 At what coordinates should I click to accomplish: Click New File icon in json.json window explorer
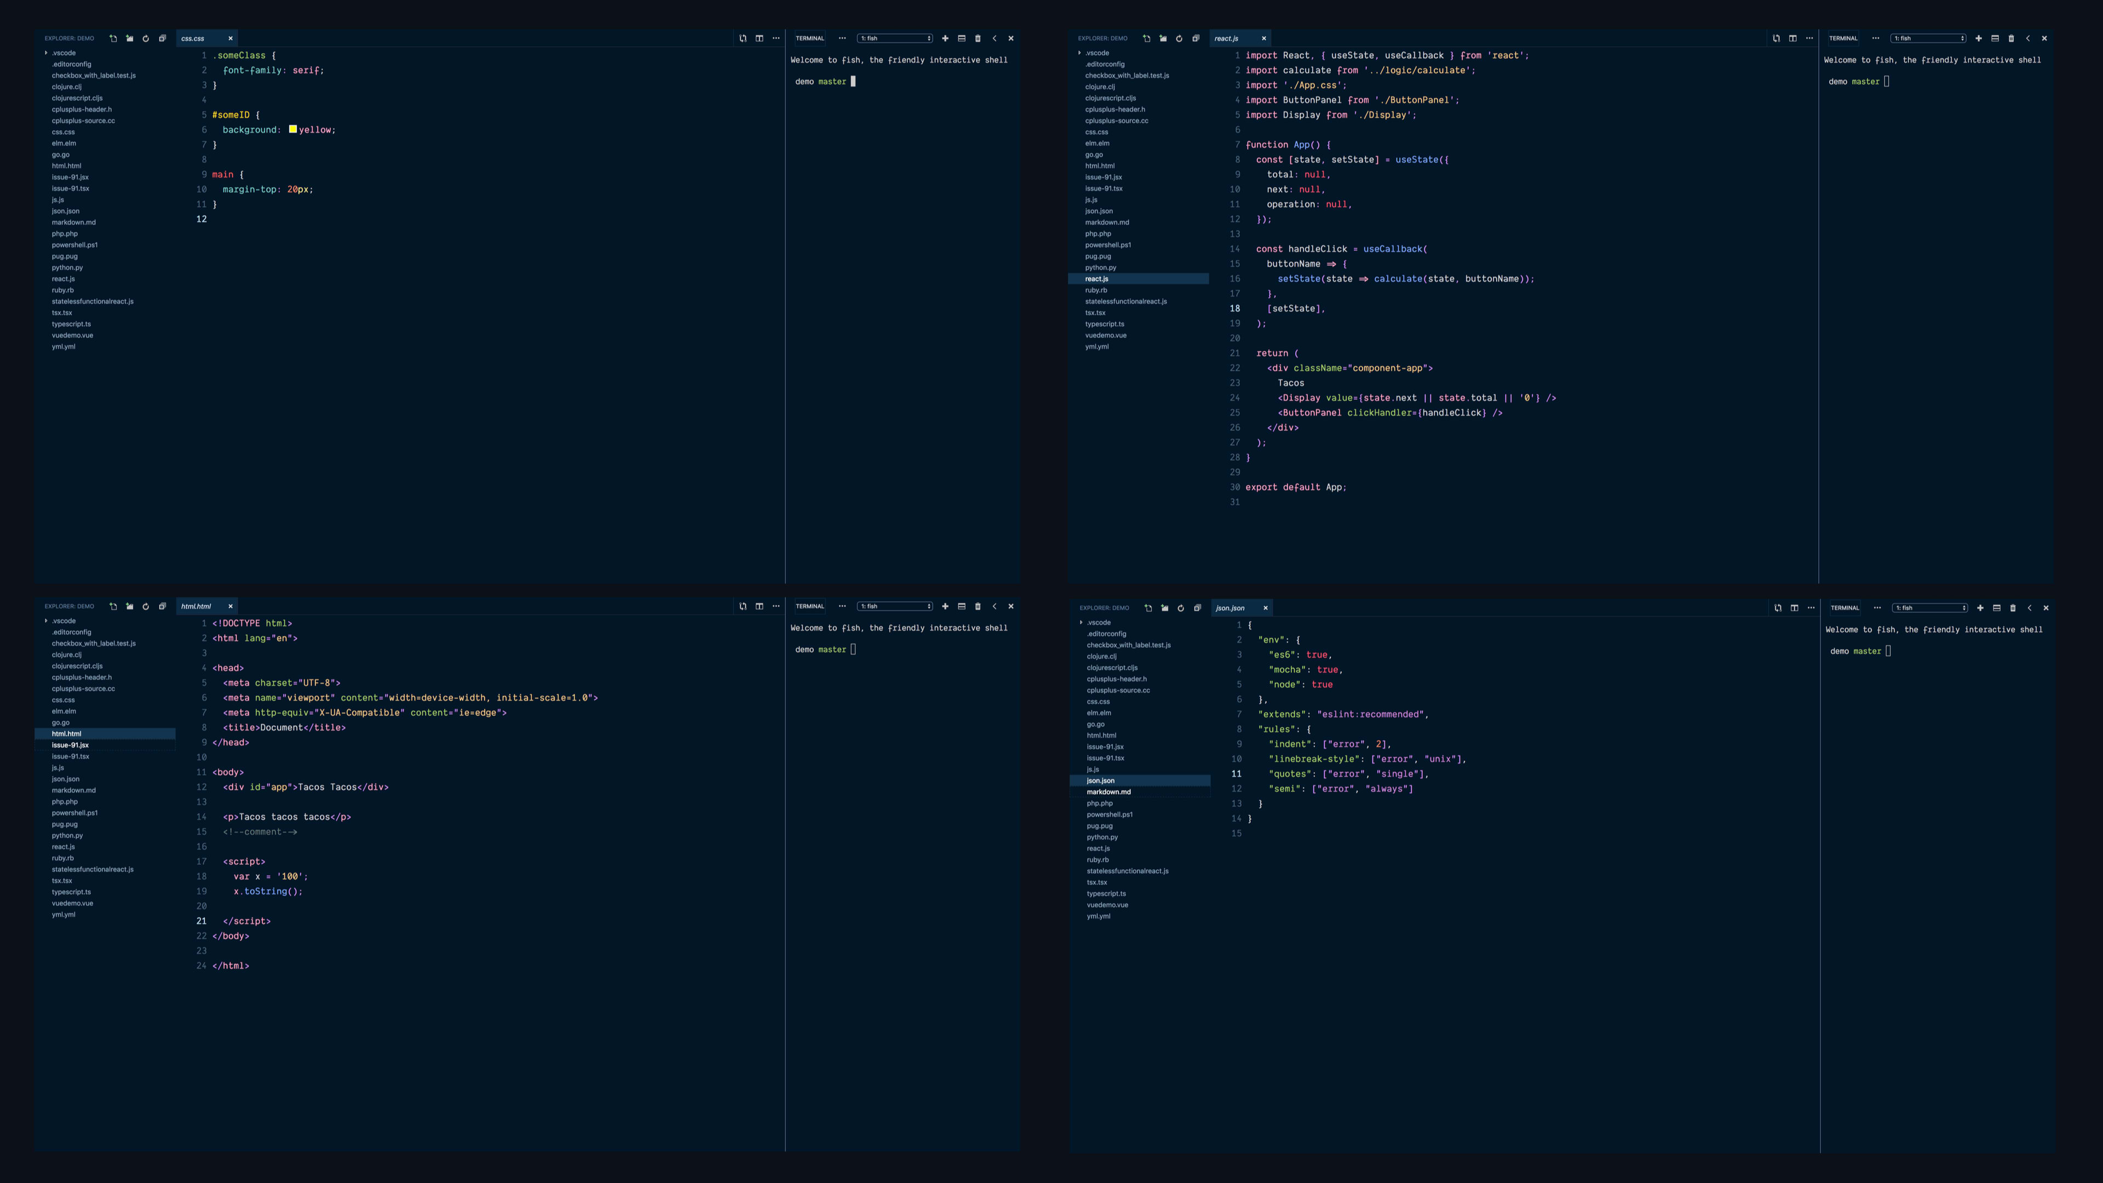pos(1148,608)
